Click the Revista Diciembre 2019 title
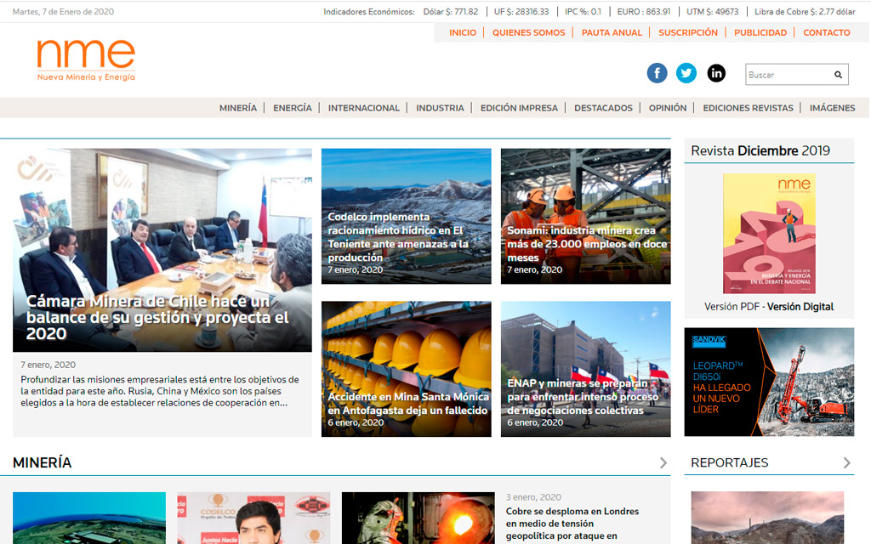 [760, 150]
